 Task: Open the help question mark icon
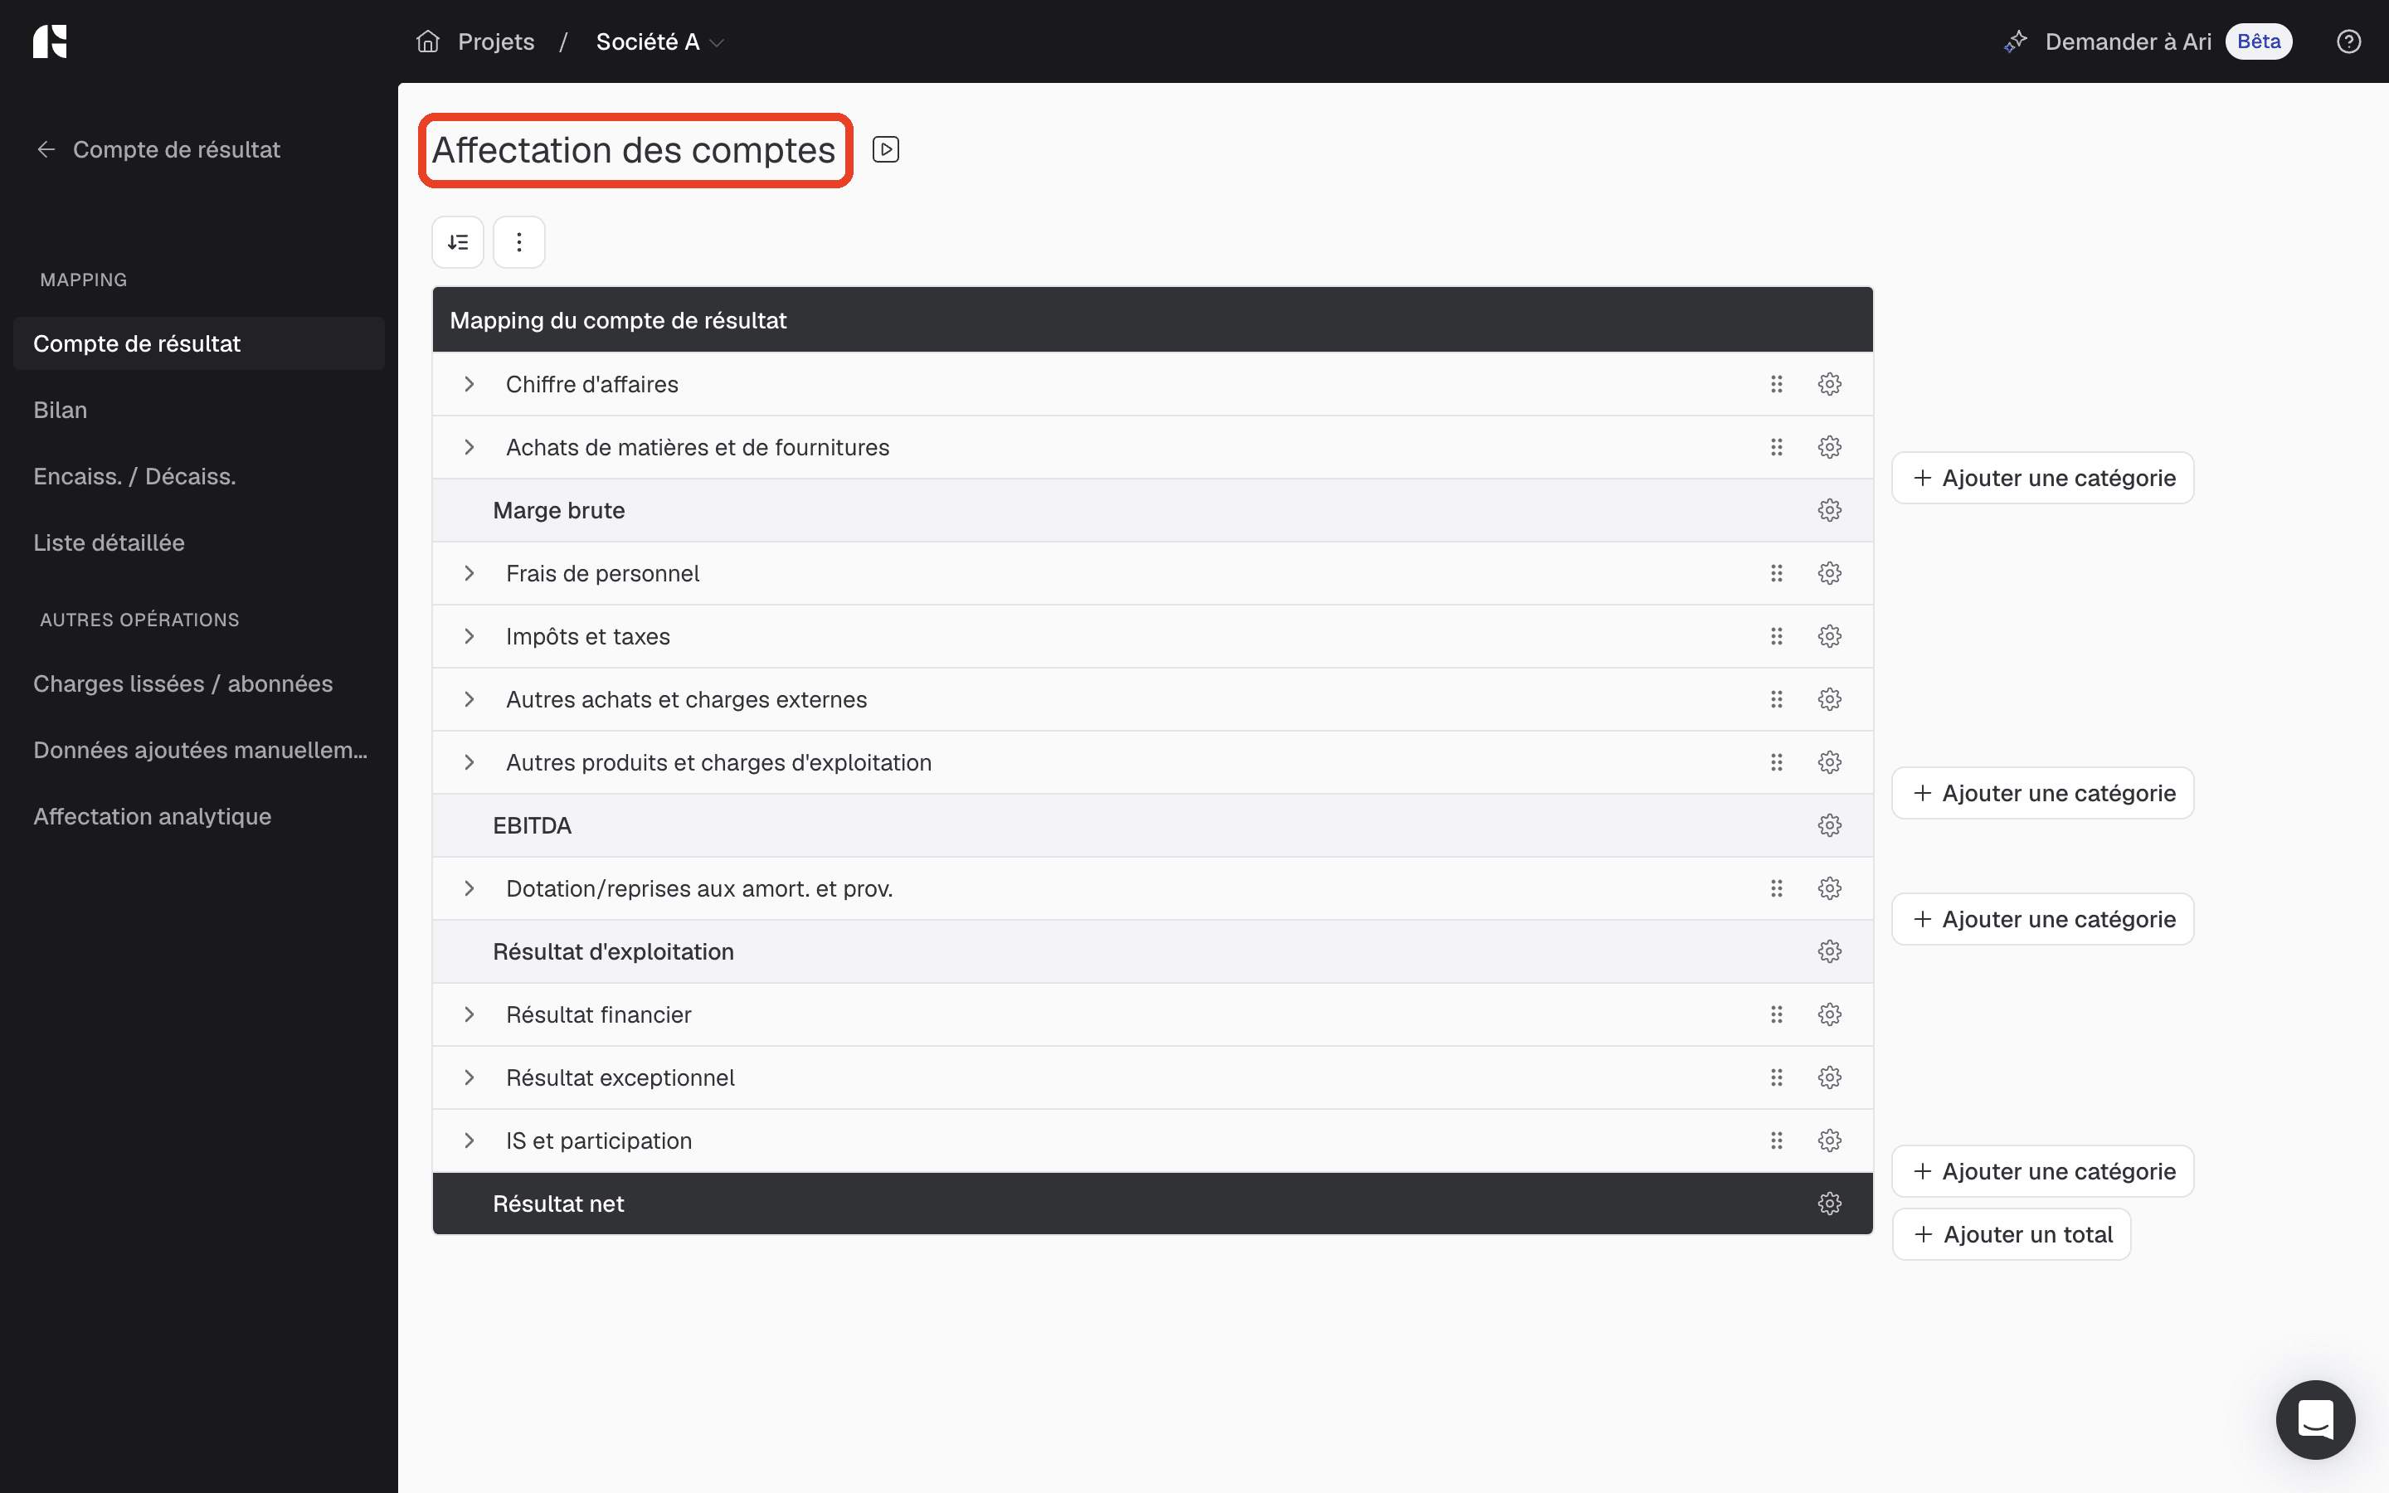click(x=2348, y=41)
